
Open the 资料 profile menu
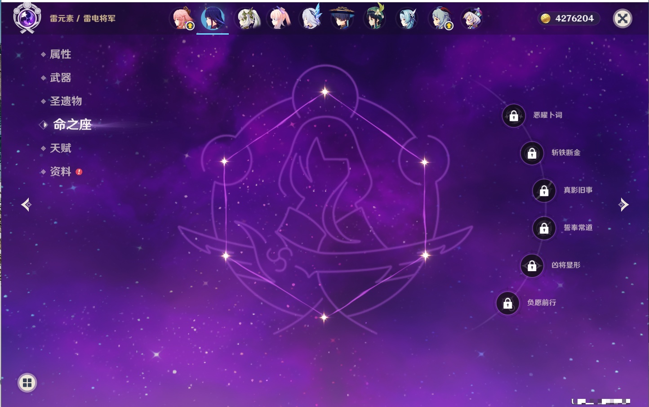(60, 171)
